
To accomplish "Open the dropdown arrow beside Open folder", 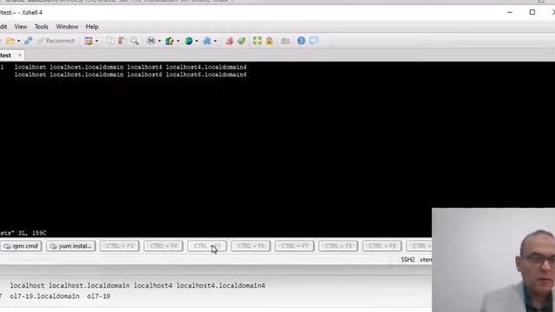I will click(x=18, y=41).
